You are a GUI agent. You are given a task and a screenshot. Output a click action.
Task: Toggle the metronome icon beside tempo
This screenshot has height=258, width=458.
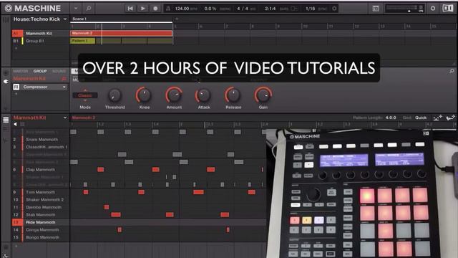pos(168,9)
